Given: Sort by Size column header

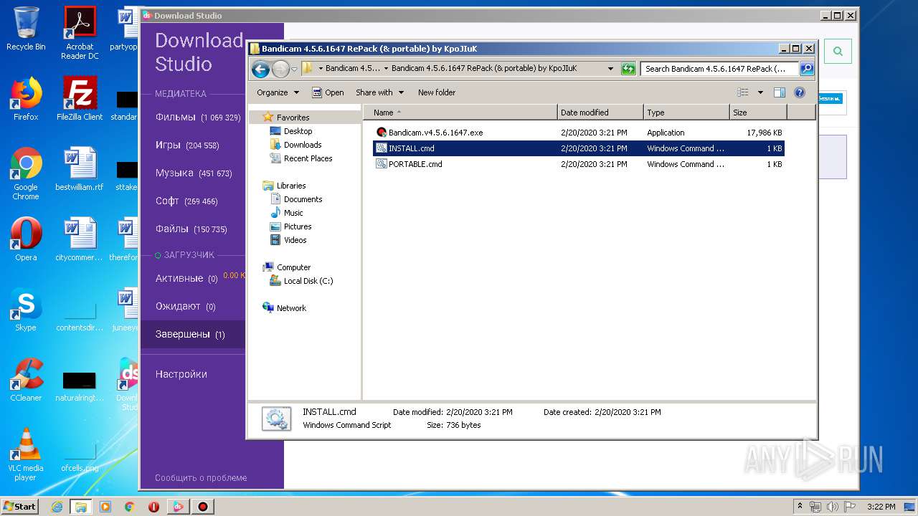Looking at the screenshot, I should pyautogui.click(x=758, y=113).
